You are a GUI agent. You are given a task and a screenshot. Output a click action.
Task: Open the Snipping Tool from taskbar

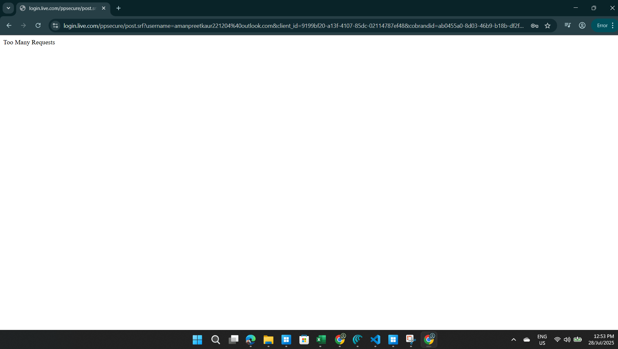click(x=410, y=340)
